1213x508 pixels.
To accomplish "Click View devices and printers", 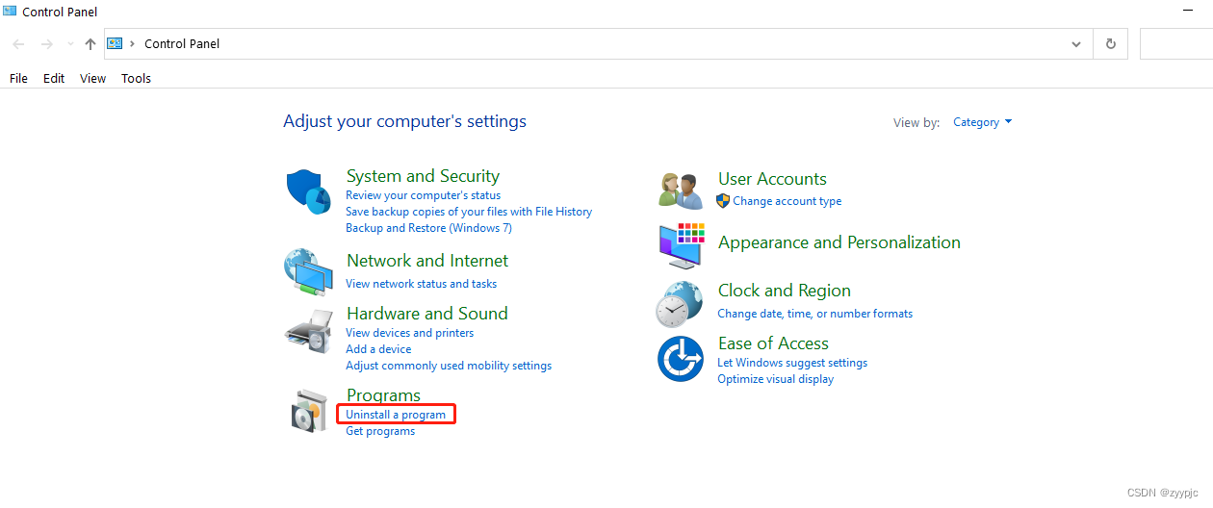I will [x=410, y=333].
